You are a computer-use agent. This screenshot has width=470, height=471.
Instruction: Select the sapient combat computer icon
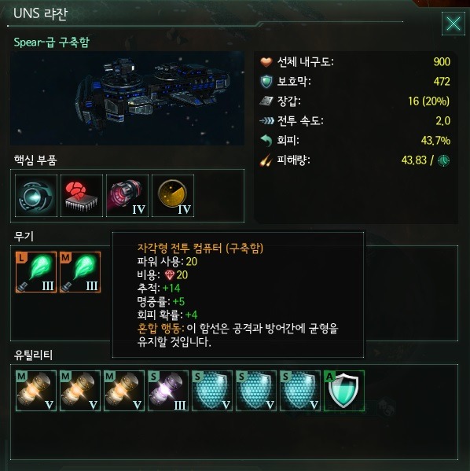click(82, 196)
